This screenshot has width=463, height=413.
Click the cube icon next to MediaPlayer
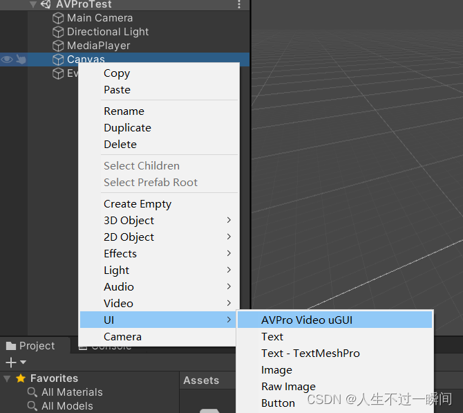pyautogui.click(x=58, y=46)
